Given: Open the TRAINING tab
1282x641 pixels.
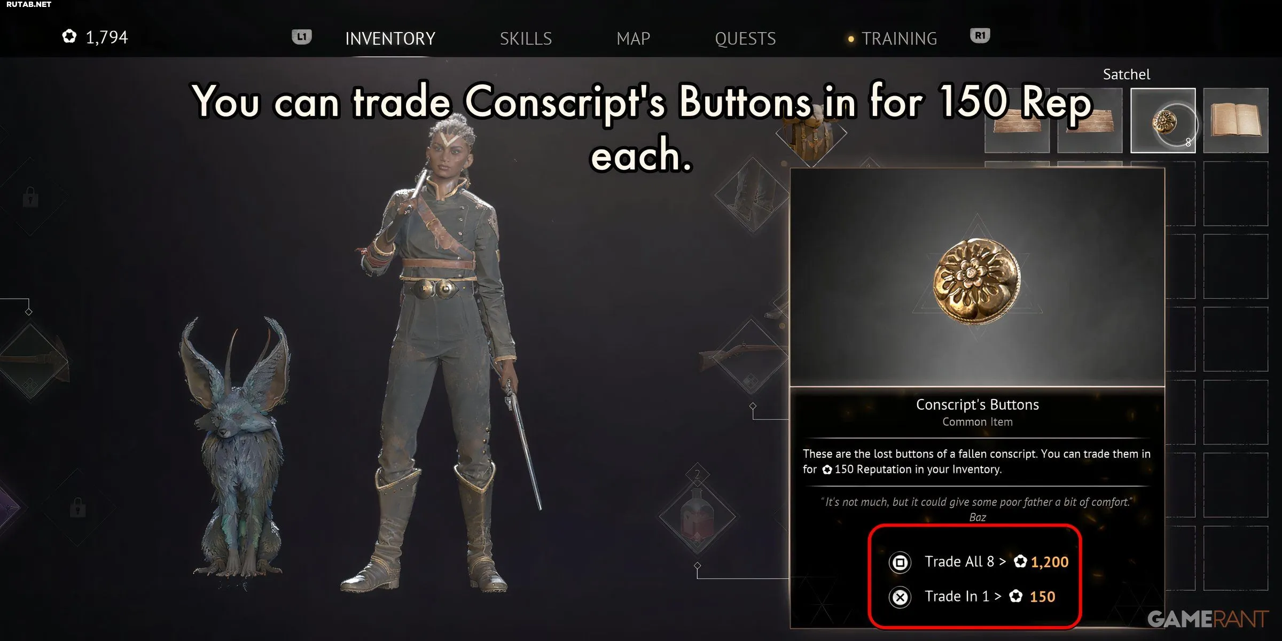Looking at the screenshot, I should pyautogui.click(x=899, y=38).
